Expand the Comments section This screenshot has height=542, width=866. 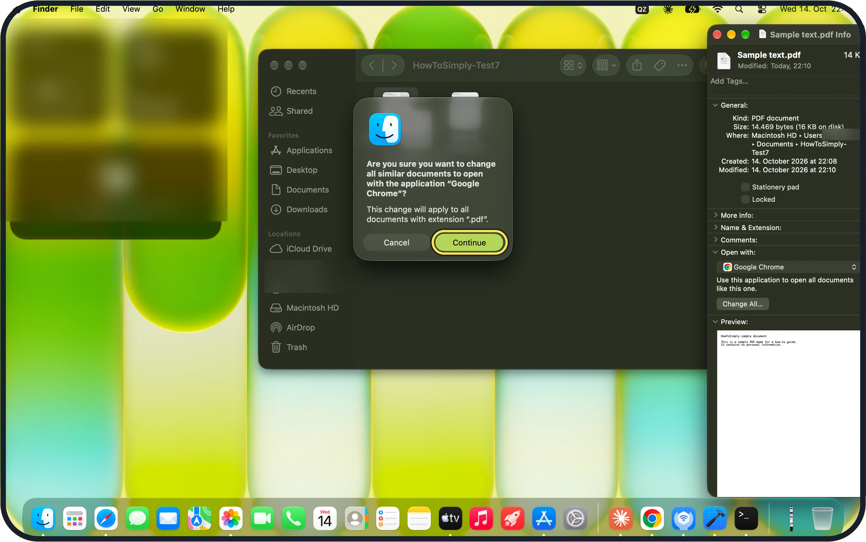(716, 240)
